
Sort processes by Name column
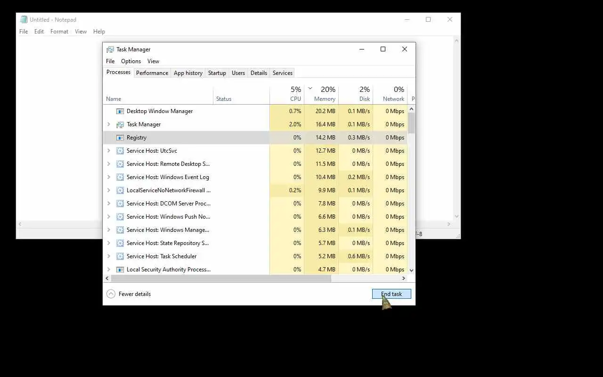[x=158, y=95]
